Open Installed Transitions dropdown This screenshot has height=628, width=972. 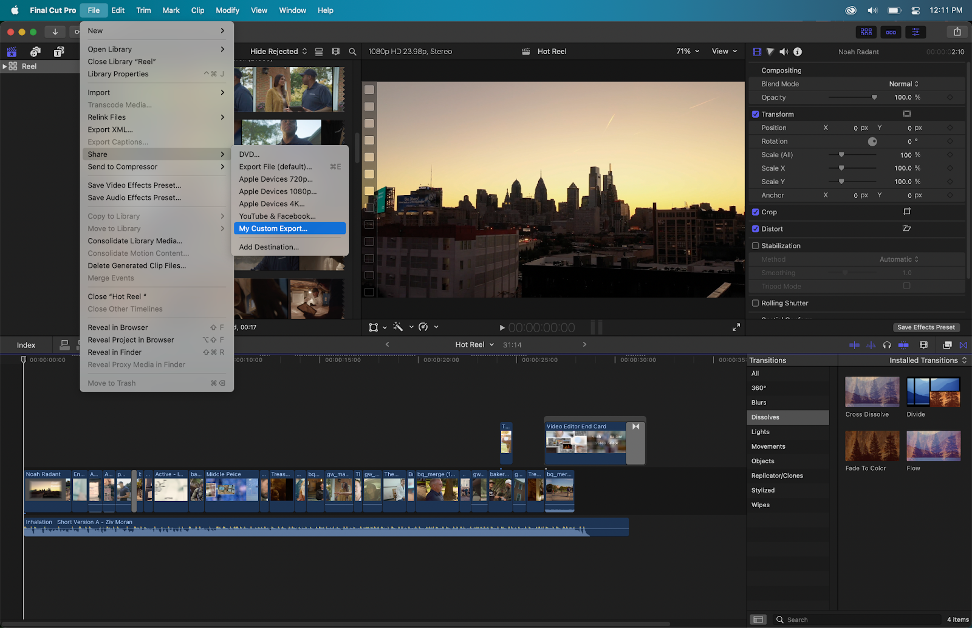pos(928,360)
